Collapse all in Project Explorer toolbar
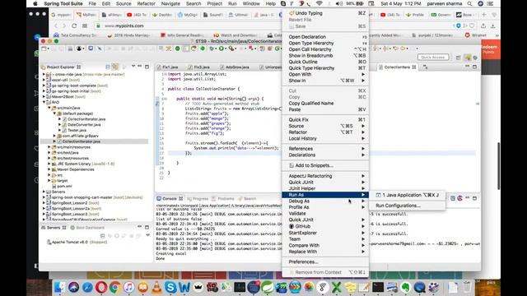The image size is (527, 296). (108, 67)
